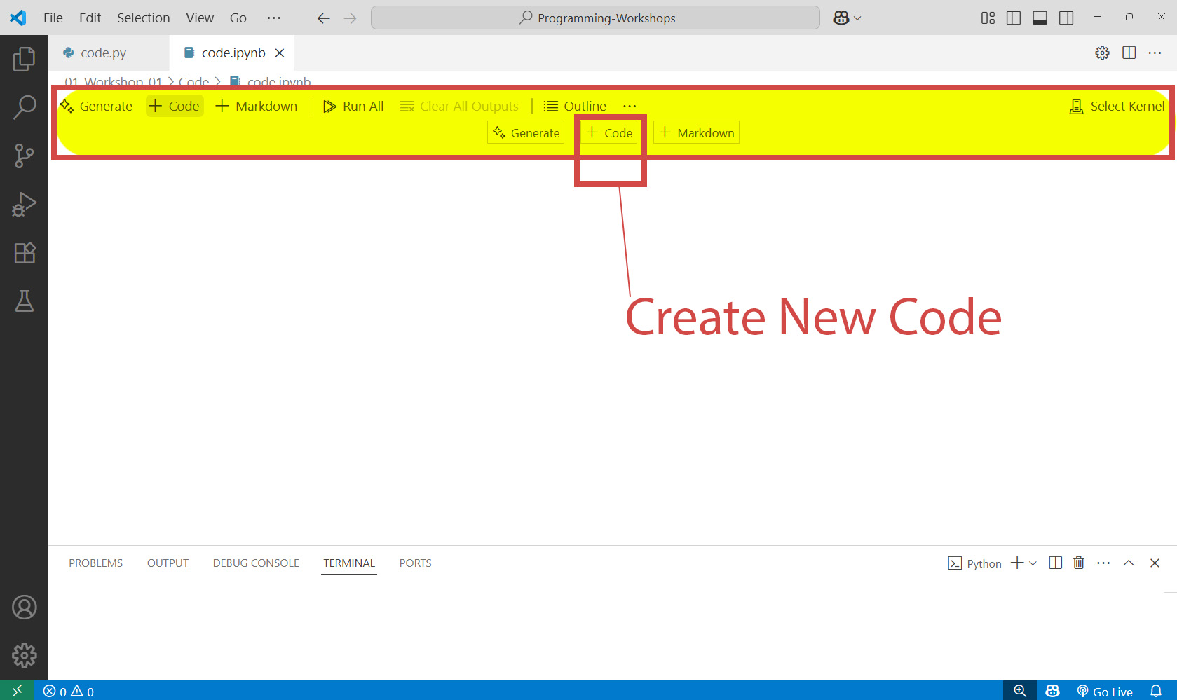Open the Customize Layout icon
The height and width of the screenshot is (700, 1177).
click(988, 18)
